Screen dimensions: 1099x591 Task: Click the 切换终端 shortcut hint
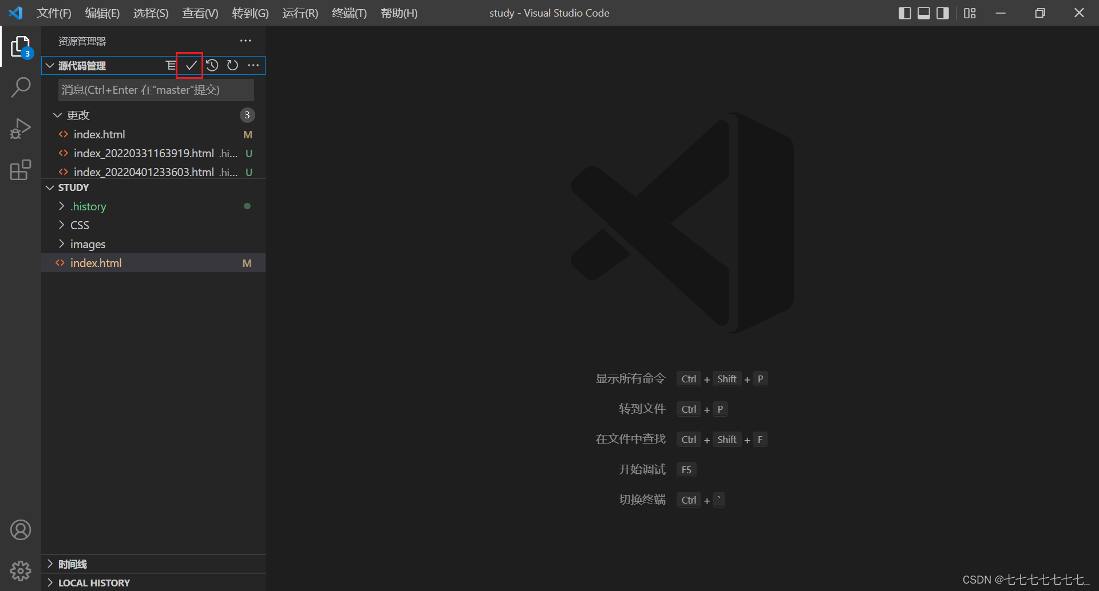click(642, 500)
